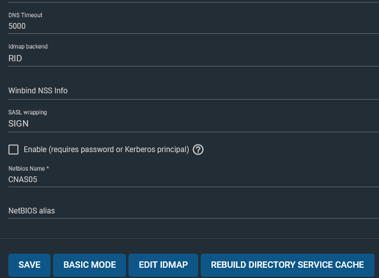
Task: Tick the Enable Kerberos principal checkbox
Action: [x=13, y=150]
